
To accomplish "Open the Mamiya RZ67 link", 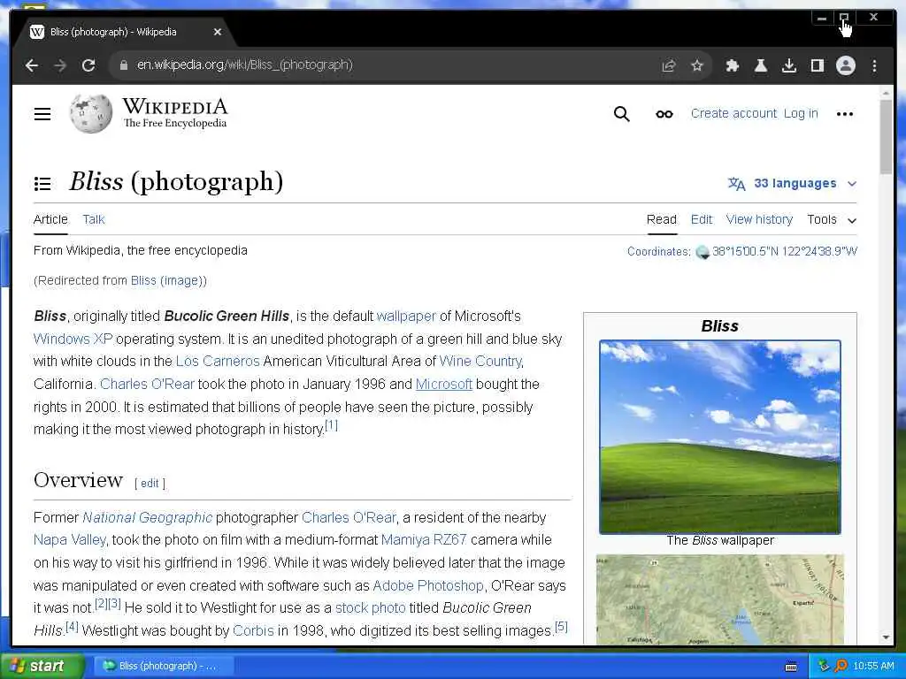I will tap(424, 540).
